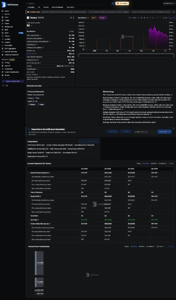Image resolution: width=176 pixels, height=300 pixels.
Task: Collapse the Gross Protocol Revenue row
Action: point(29,173)
